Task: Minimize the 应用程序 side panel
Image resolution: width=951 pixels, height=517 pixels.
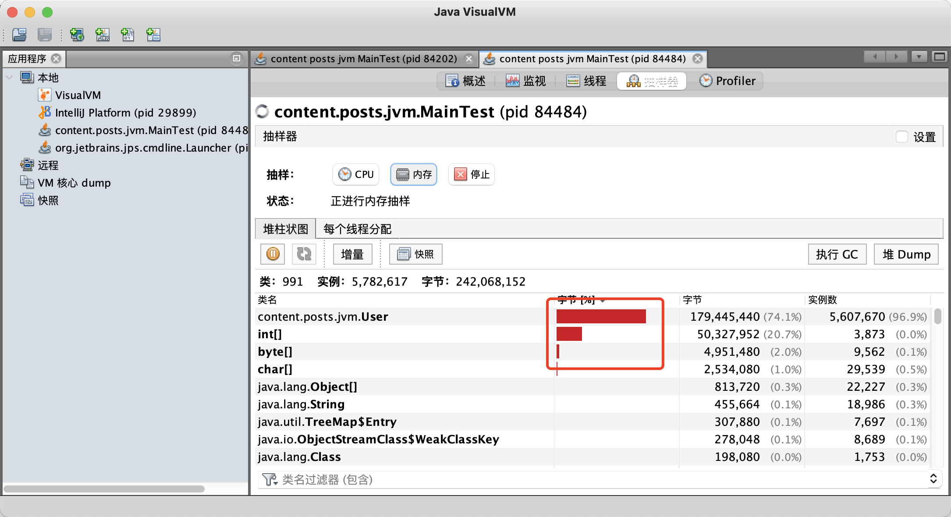Action: [x=237, y=58]
